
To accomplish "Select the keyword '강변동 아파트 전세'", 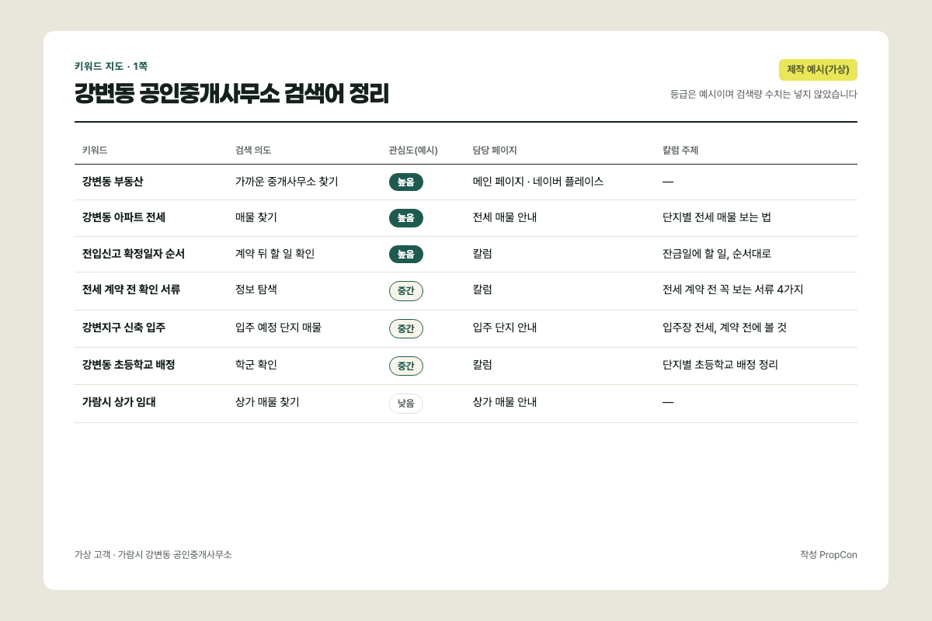I will tap(123, 217).
